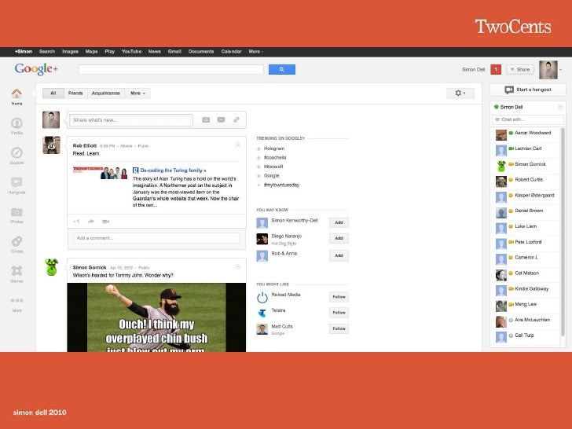Image resolution: width=572 pixels, height=429 pixels.
Task: Open Gmail in the top bar
Action: 174,51
